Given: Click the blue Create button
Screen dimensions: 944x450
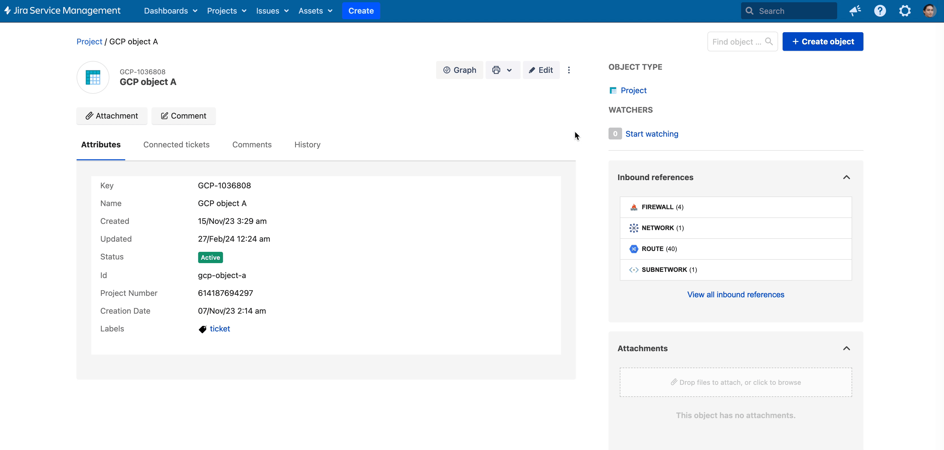Looking at the screenshot, I should pyautogui.click(x=361, y=11).
